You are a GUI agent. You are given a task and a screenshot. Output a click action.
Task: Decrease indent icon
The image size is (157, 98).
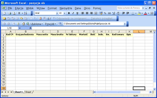pos(123,13)
